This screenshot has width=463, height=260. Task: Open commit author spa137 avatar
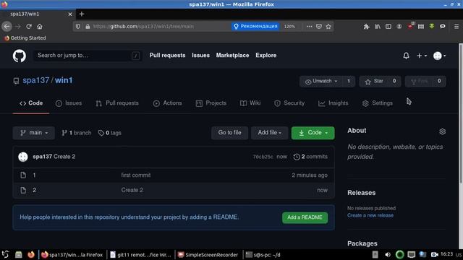[x=23, y=157]
